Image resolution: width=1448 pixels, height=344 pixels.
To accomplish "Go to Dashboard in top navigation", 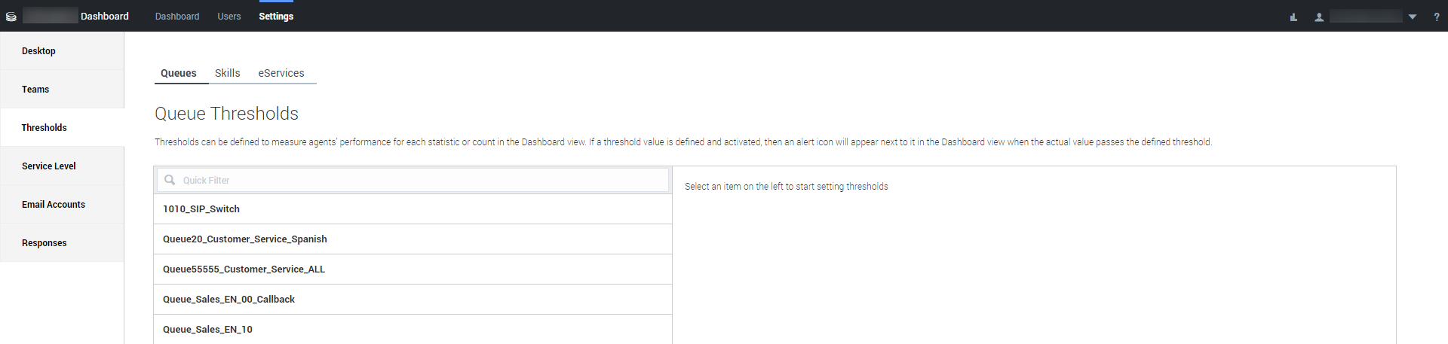I will pos(177,17).
